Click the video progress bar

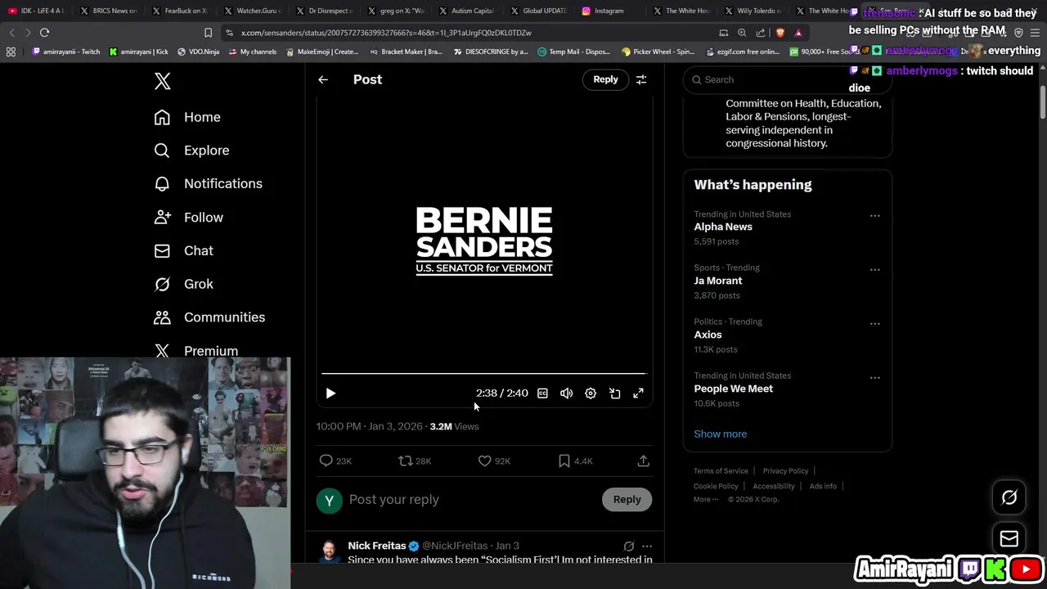click(x=484, y=374)
